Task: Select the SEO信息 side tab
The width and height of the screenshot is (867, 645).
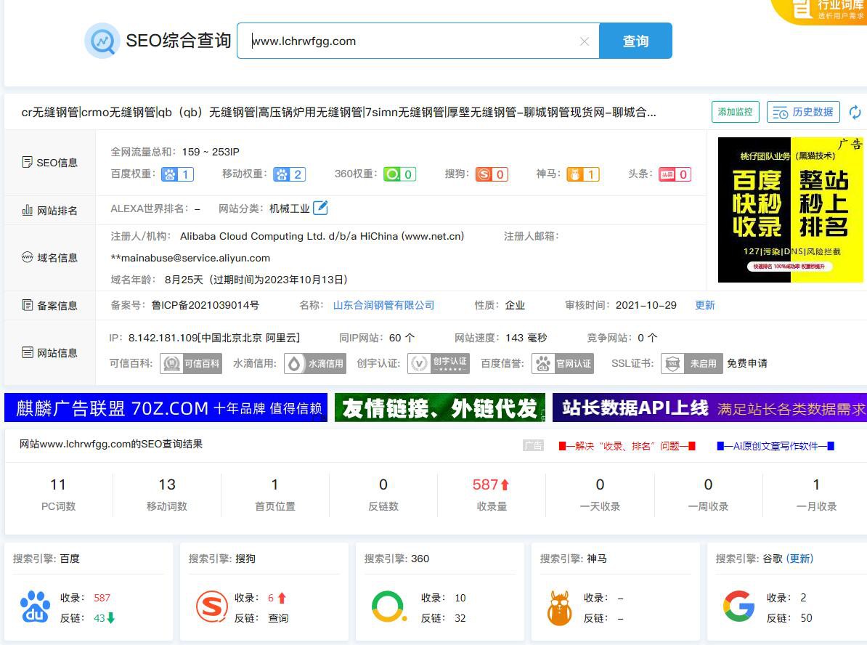Action: (50, 163)
